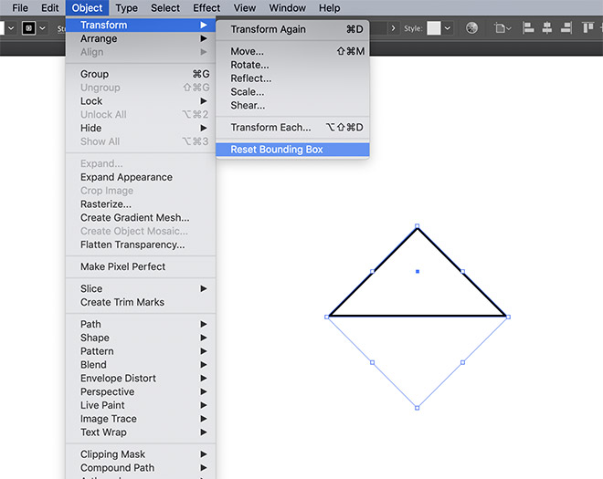Viewport: 603px width, 479px height.
Task: Click the triangle's top anchor point
Action: [x=418, y=226]
